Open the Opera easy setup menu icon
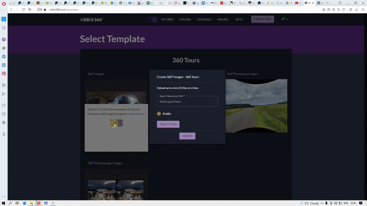The width and height of the screenshot is (367, 206). [x=363, y=10]
